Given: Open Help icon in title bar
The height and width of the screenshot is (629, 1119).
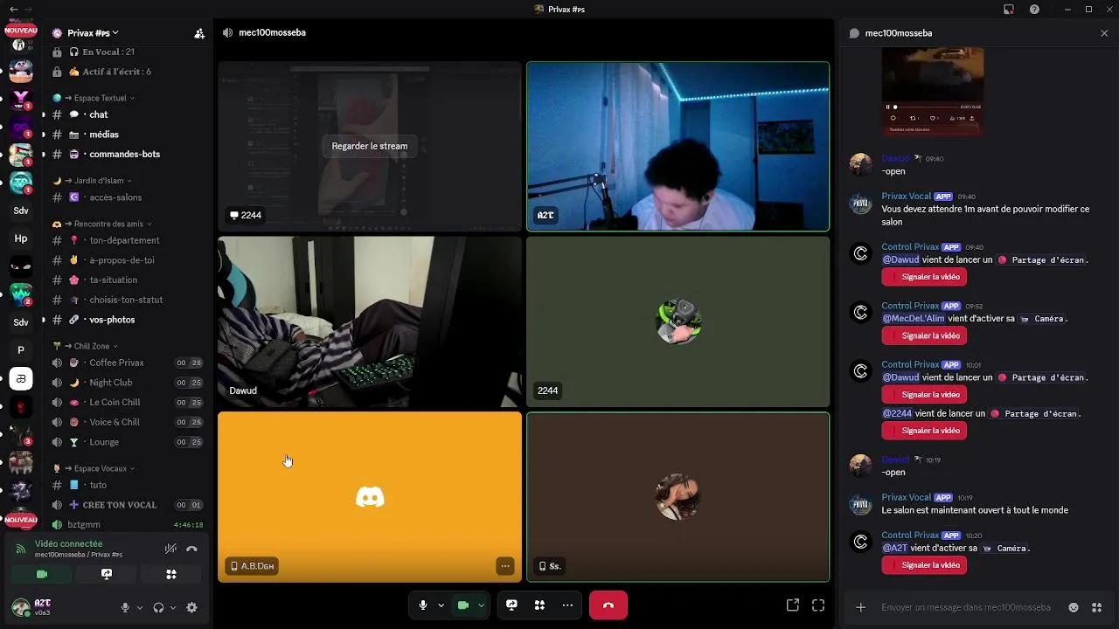Looking at the screenshot, I should [1035, 9].
